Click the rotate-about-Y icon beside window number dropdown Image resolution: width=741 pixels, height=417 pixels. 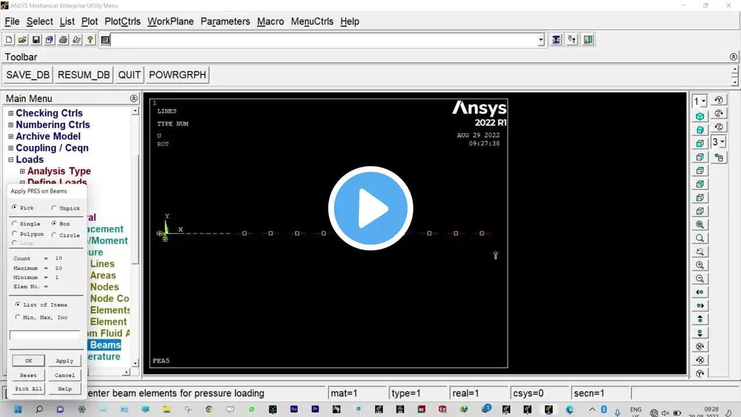(719, 100)
